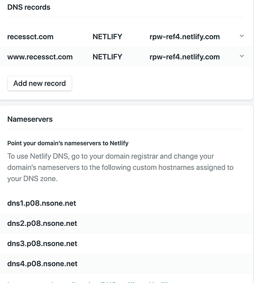Click NETLIFY type in www.recessct.com row
This screenshot has width=254, height=283.
click(x=107, y=57)
